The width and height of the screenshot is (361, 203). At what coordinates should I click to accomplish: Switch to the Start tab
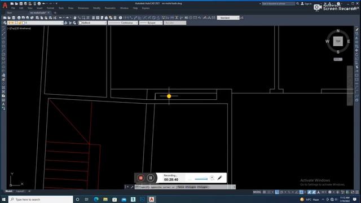[10, 12]
